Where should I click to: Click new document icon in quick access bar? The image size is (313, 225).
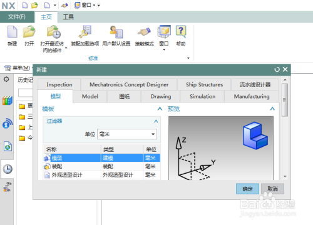click(25, 6)
